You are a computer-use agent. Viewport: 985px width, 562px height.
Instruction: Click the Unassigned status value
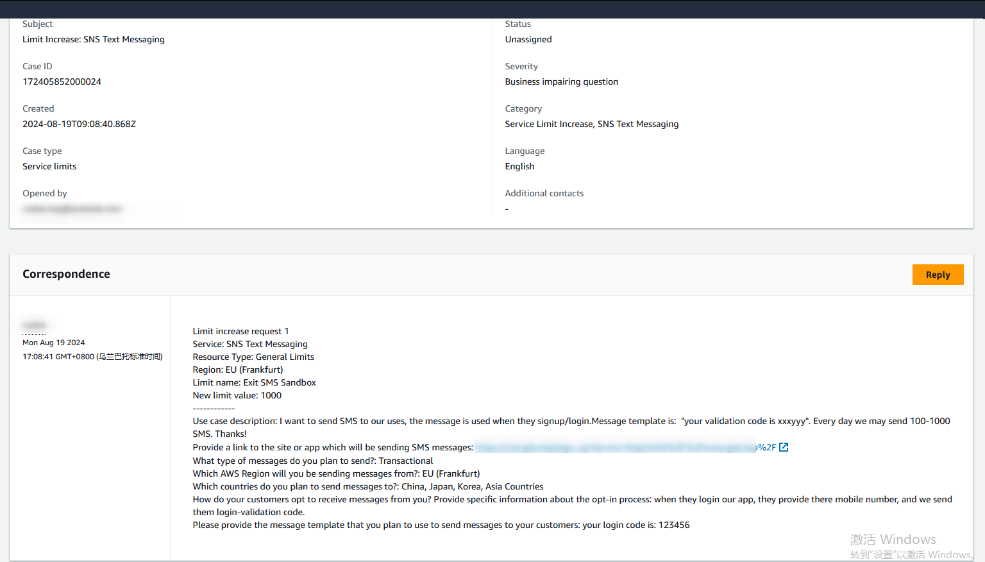click(528, 39)
